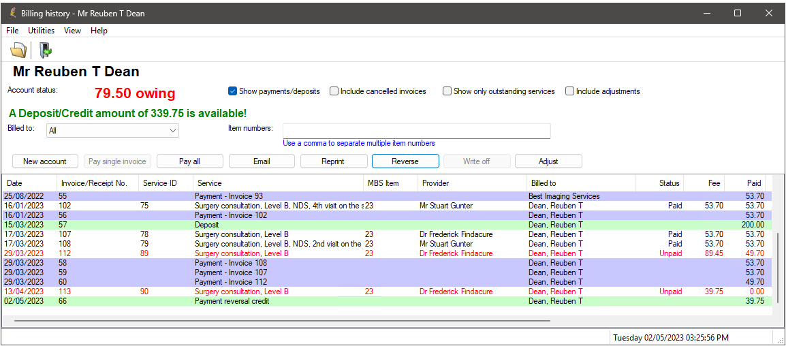
Task: Open the Billed to dropdown
Action: point(113,130)
